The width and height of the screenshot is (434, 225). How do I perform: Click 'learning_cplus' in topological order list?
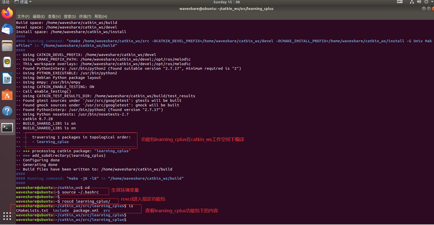click(x=53, y=142)
